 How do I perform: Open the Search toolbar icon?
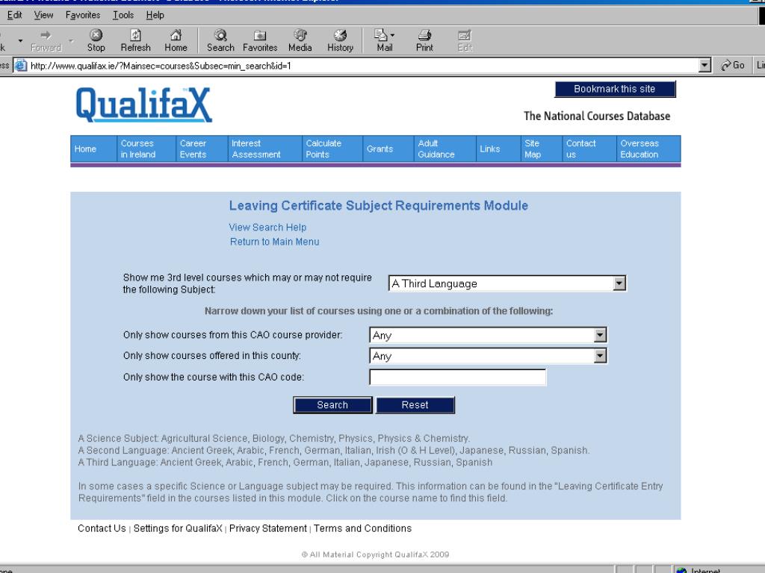pyautogui.click(x=220, y=40)
